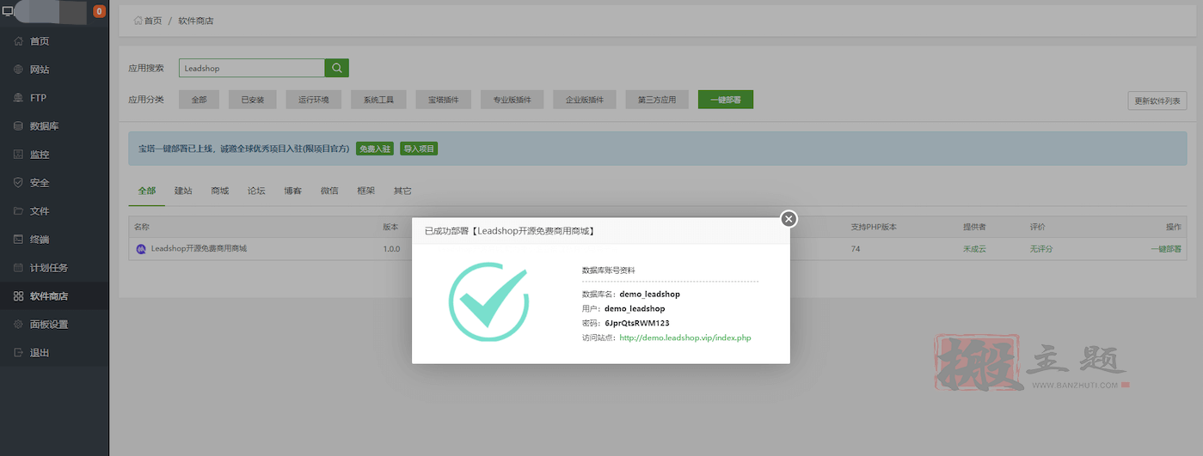This screenshot has width=1203, height=456.
Task: Click the grid icon beside 软件商店
Action: [19, 296]
